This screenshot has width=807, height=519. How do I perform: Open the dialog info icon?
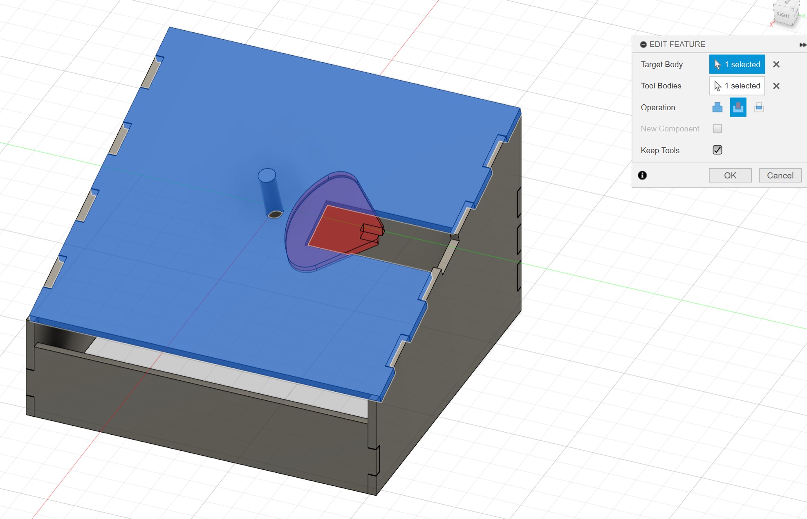pyautogui.click(x=642, y=175)
